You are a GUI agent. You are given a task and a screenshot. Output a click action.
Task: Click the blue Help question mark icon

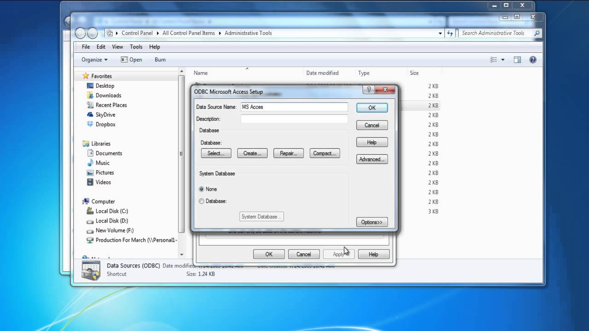pyautogui.click(x=533, y=60)
